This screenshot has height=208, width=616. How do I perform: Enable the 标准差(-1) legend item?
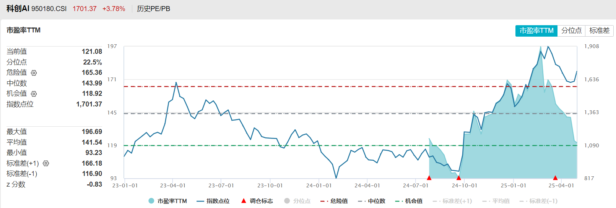tap(538, 201)
